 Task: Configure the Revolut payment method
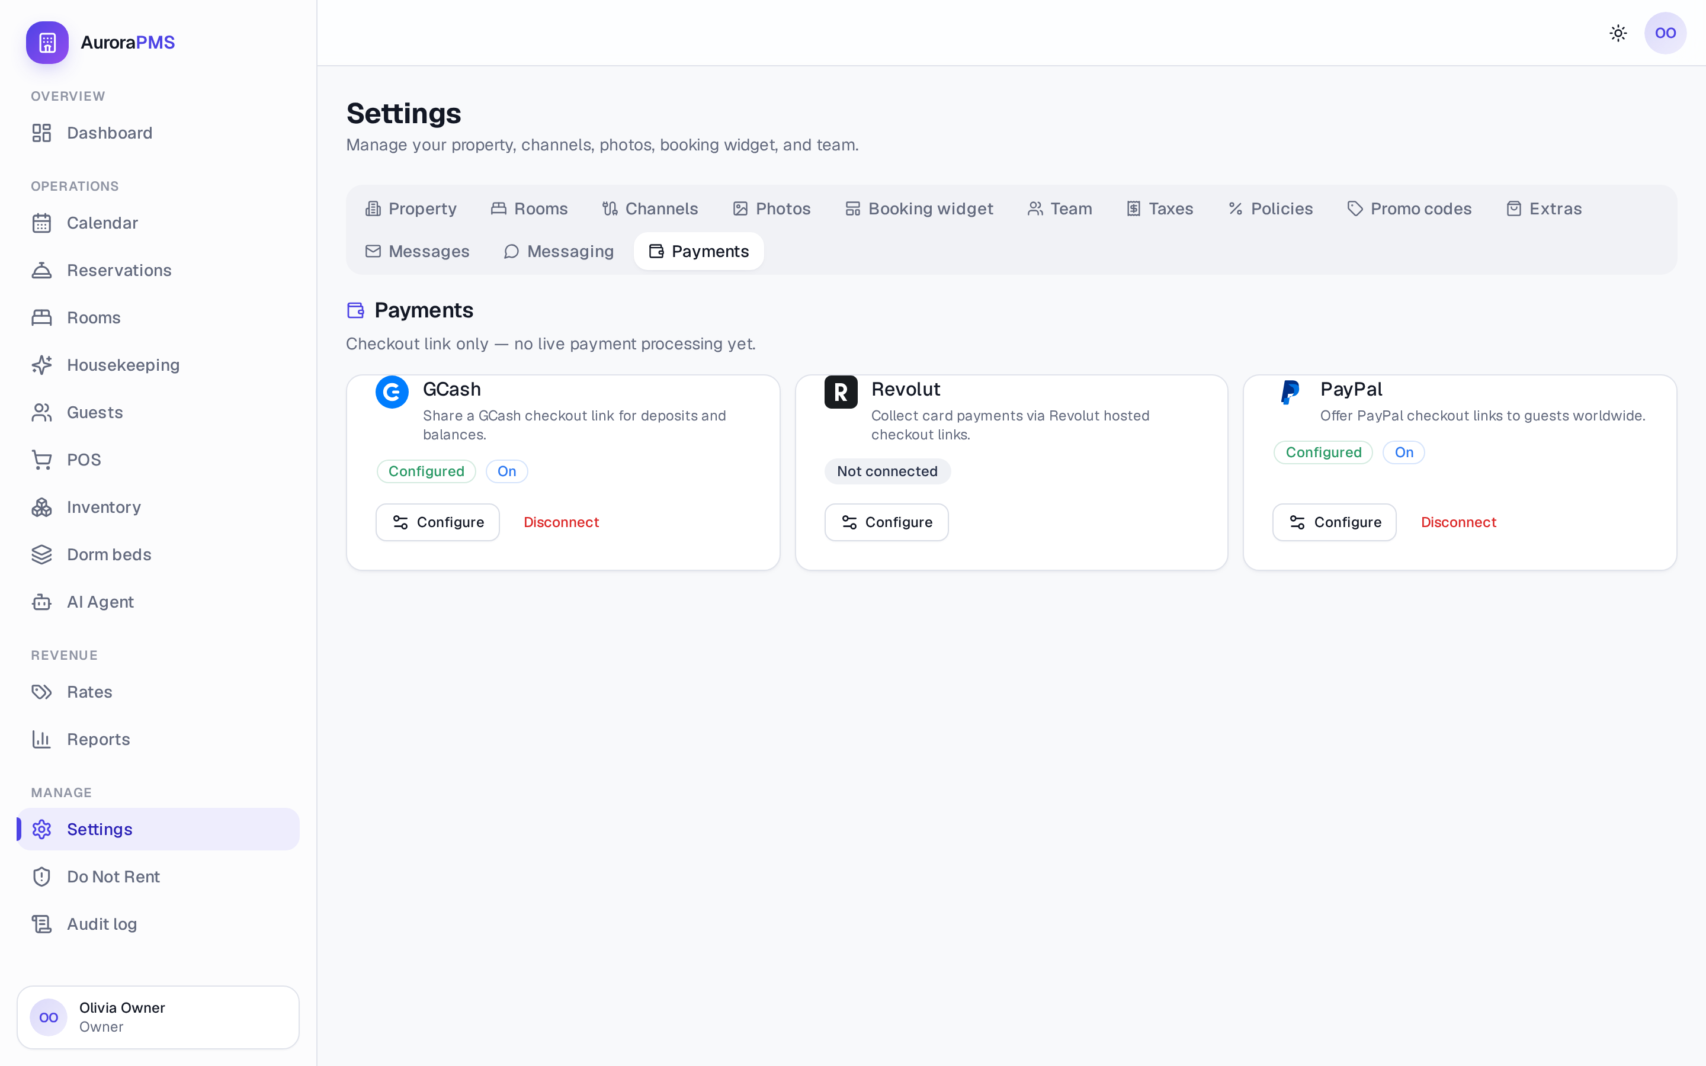[886, 522]
